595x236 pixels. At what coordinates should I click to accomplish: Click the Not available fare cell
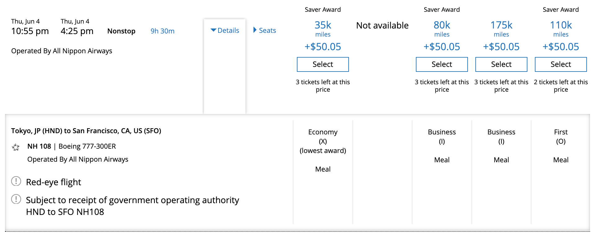click(382, 25)
